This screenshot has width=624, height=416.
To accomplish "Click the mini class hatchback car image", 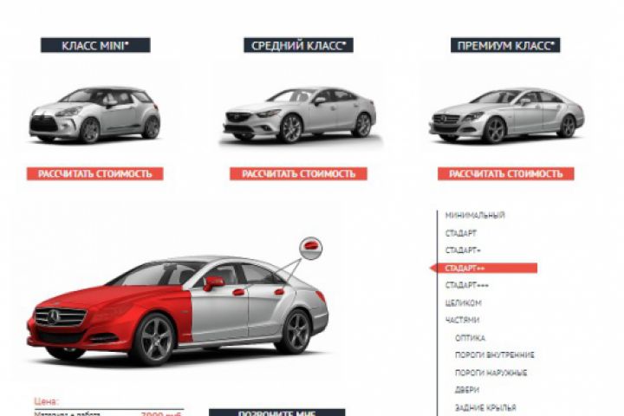I will point(94,114).
